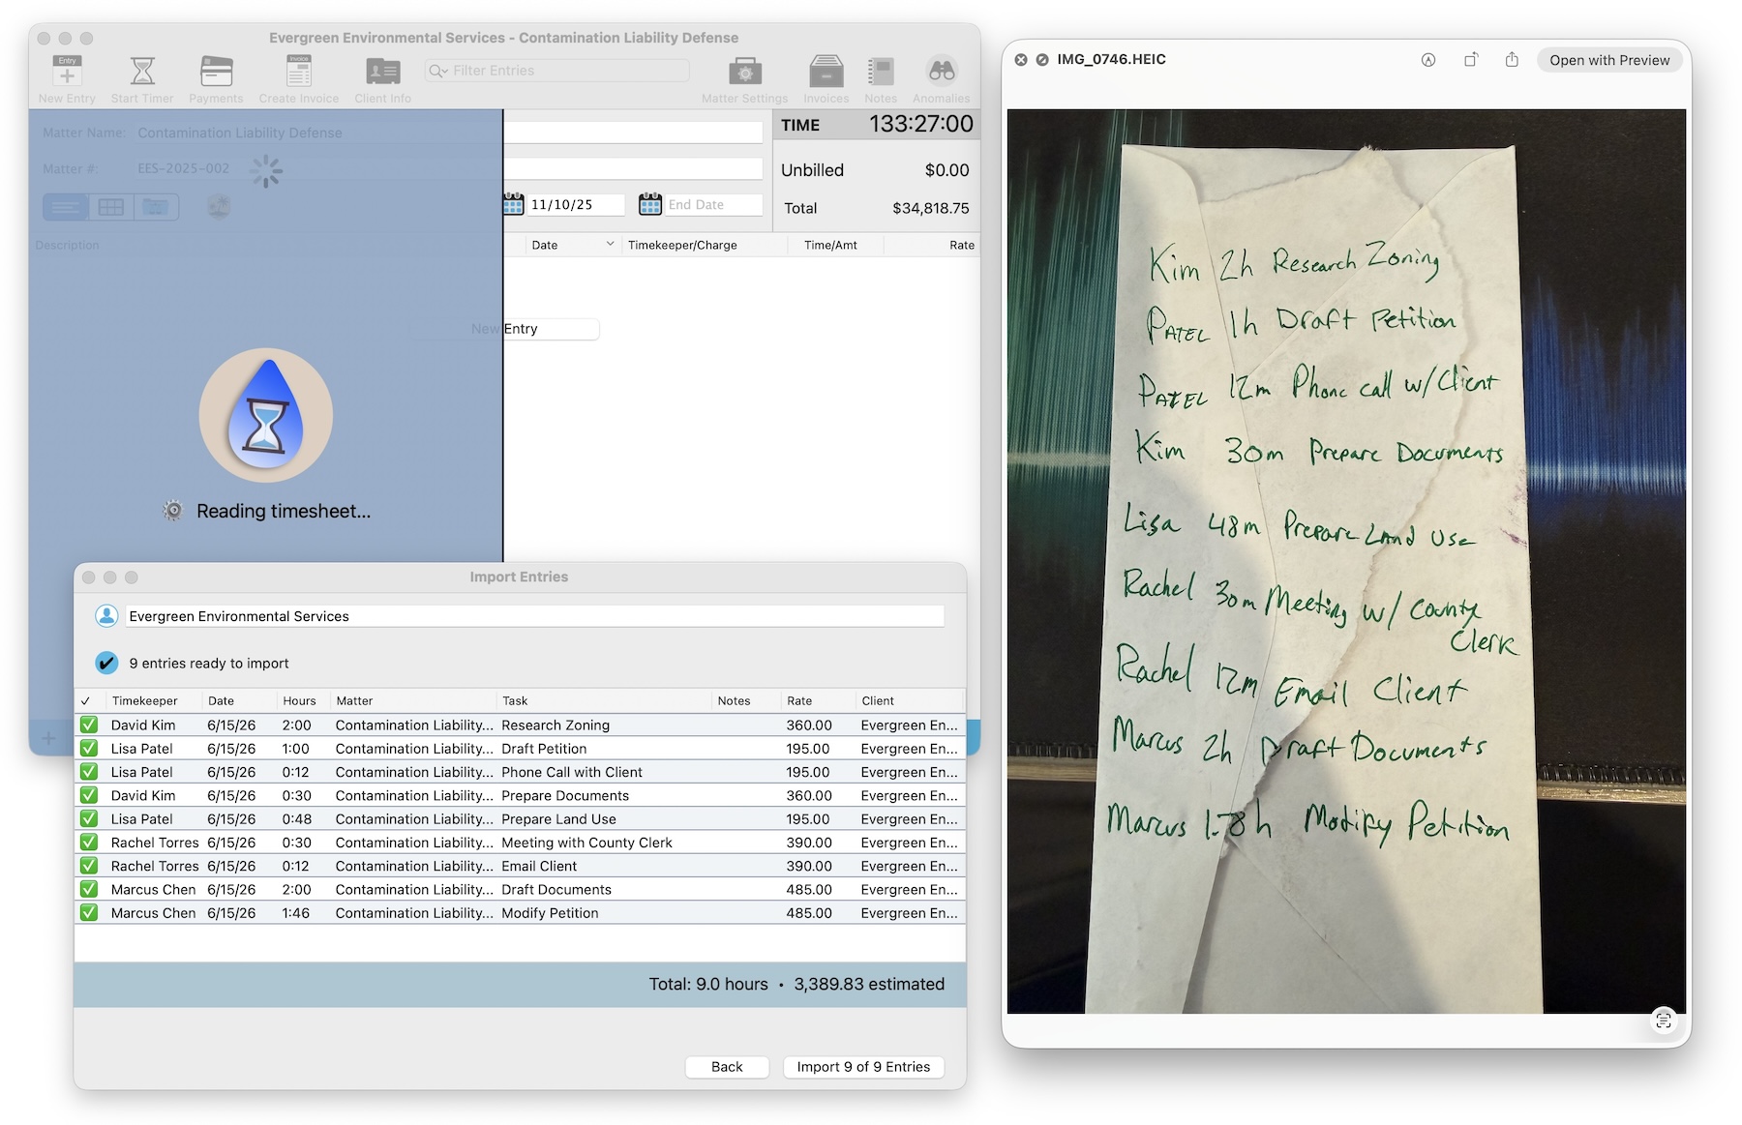Select rate 485.00 in Draft Documents row
Image resolution: width=1742 pixels, height=1125 pixels.
click(809, 890)
